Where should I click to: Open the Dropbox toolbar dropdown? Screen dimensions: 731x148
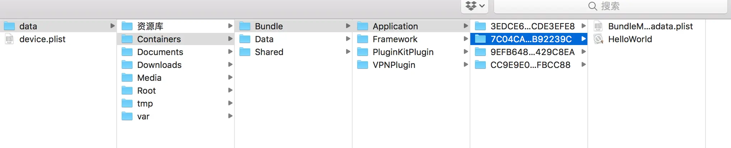click(x=475, y=6)
